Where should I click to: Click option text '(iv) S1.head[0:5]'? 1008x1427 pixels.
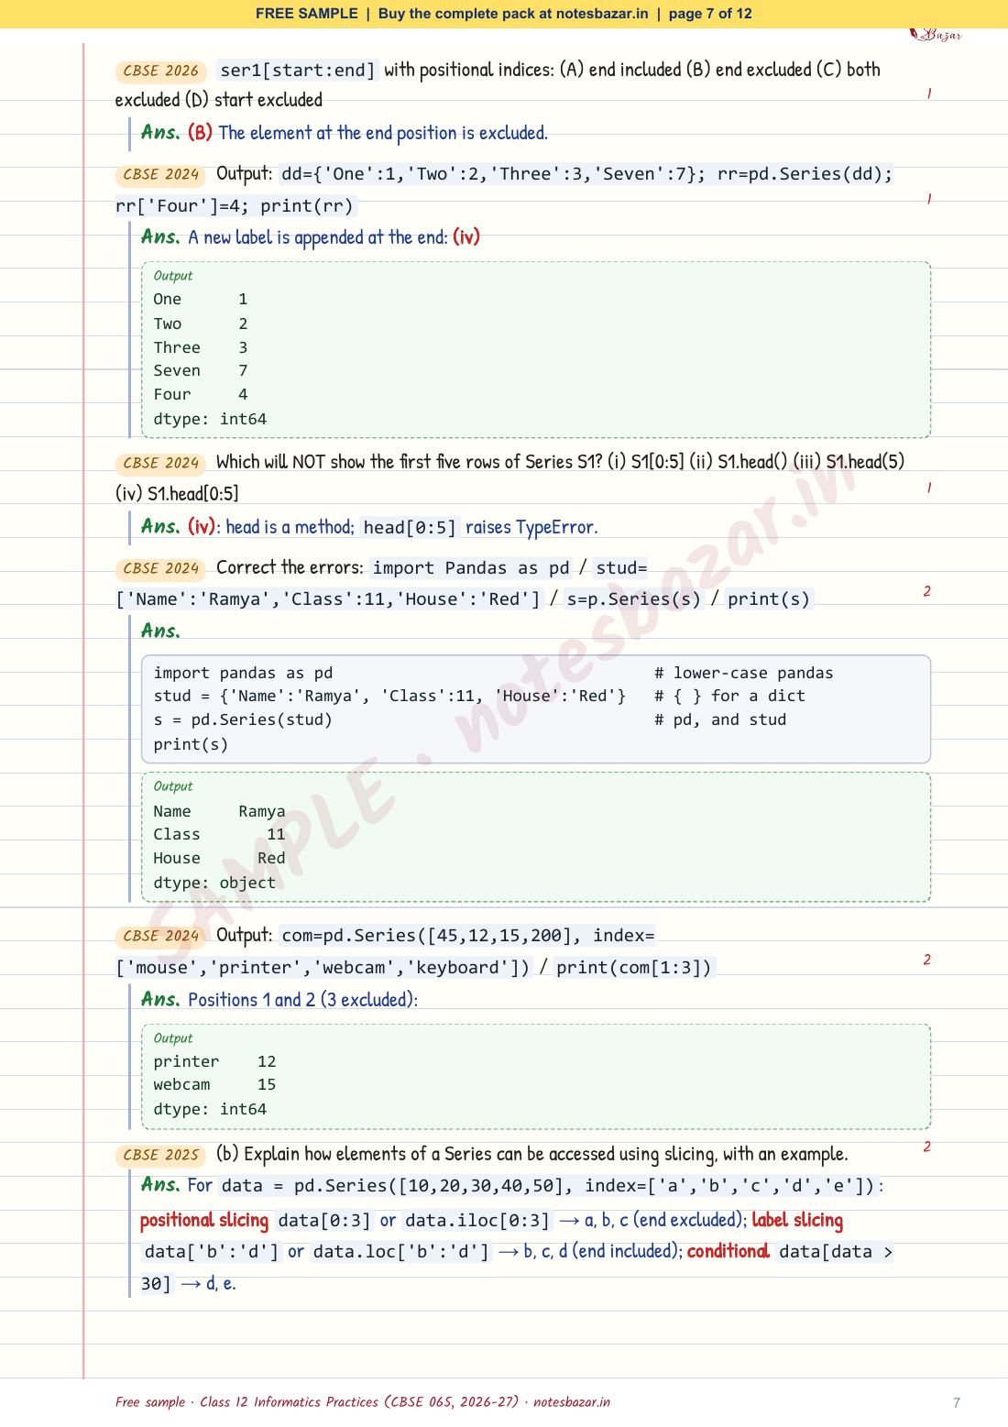coord(177,494)
